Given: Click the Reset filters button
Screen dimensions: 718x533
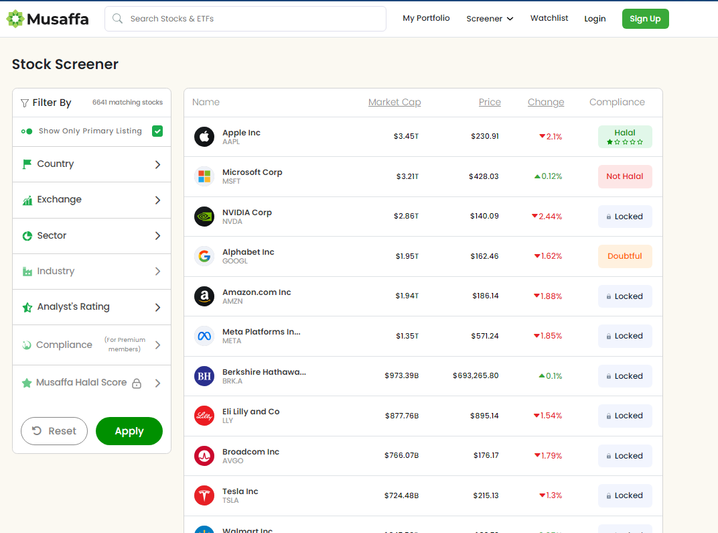Looking at the screenshot, I should point(54,431).
